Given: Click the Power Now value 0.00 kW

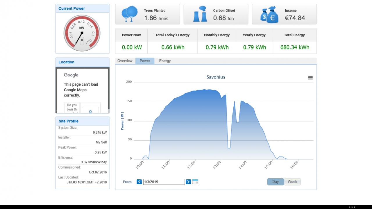Looking at the screenshot, I should (x=132, y=47).
